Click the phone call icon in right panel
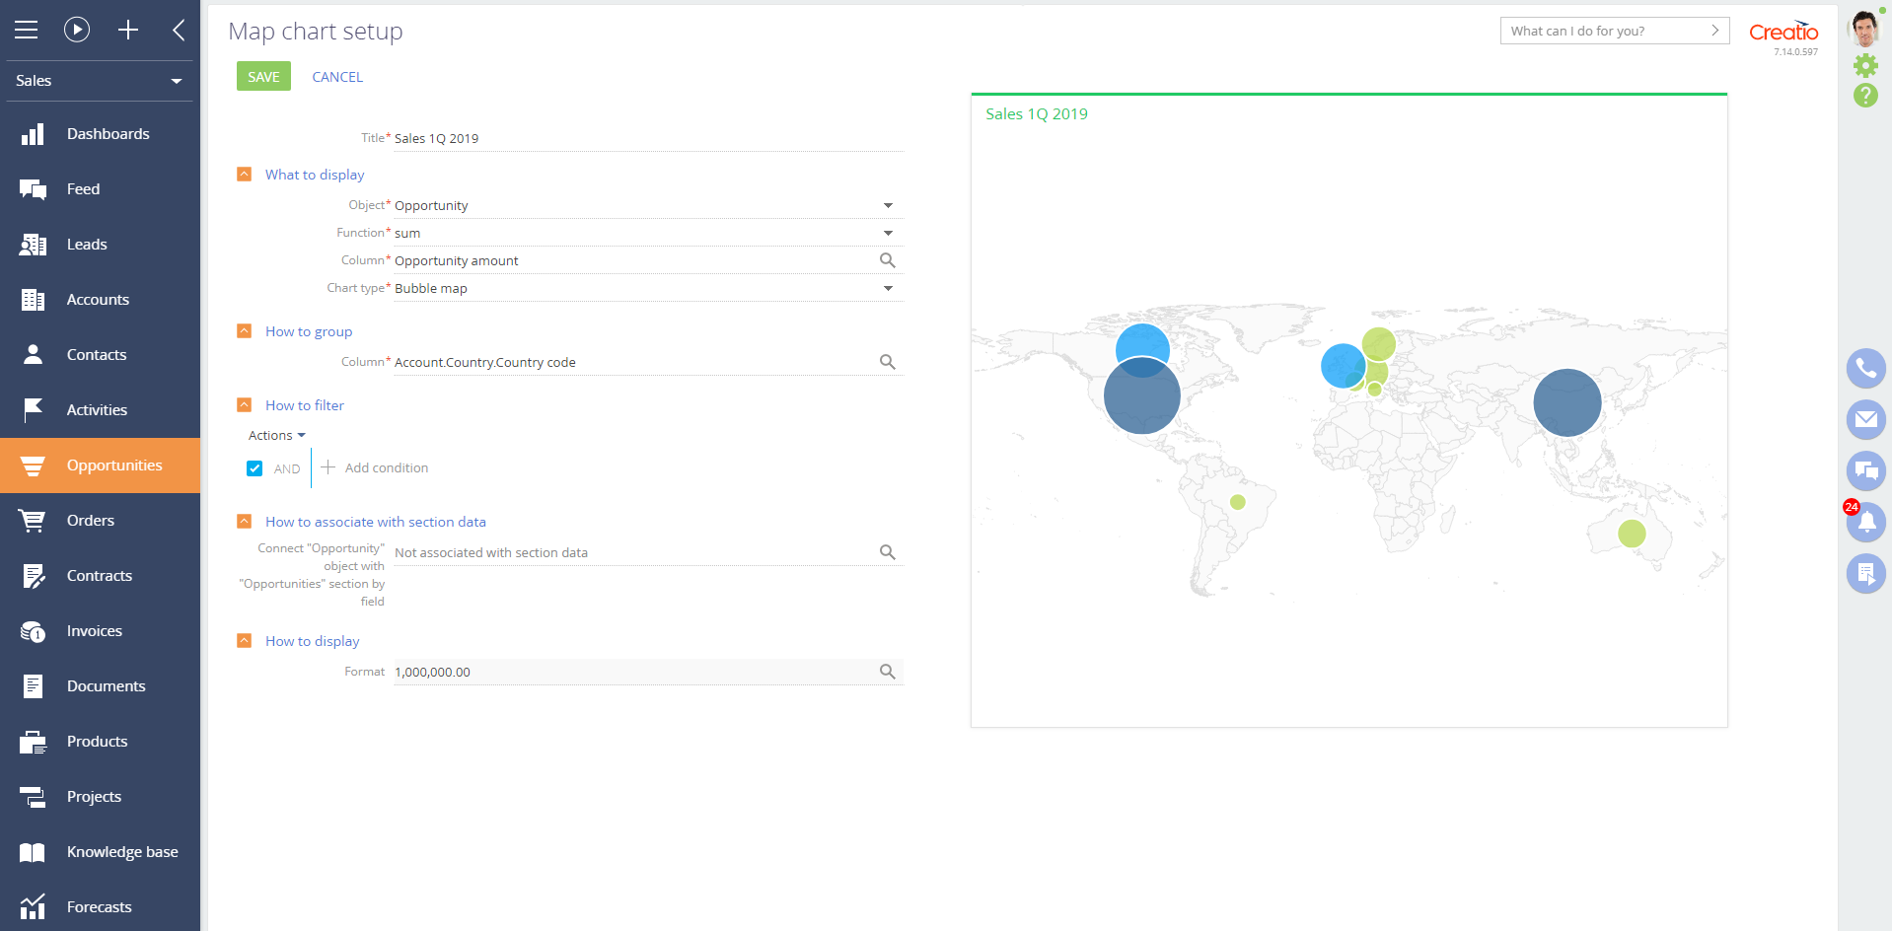This screenshot has height=931, width=1892. coord(1865,369)
